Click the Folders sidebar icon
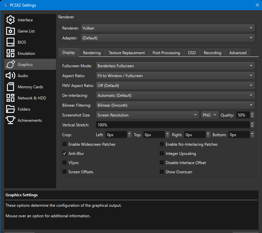The image size is (262, 233). coord(10,109)
